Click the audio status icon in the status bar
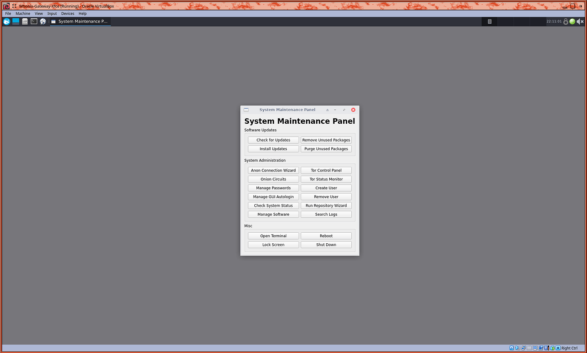This screenshot has height=353, width=587. [x=517, y=347]
